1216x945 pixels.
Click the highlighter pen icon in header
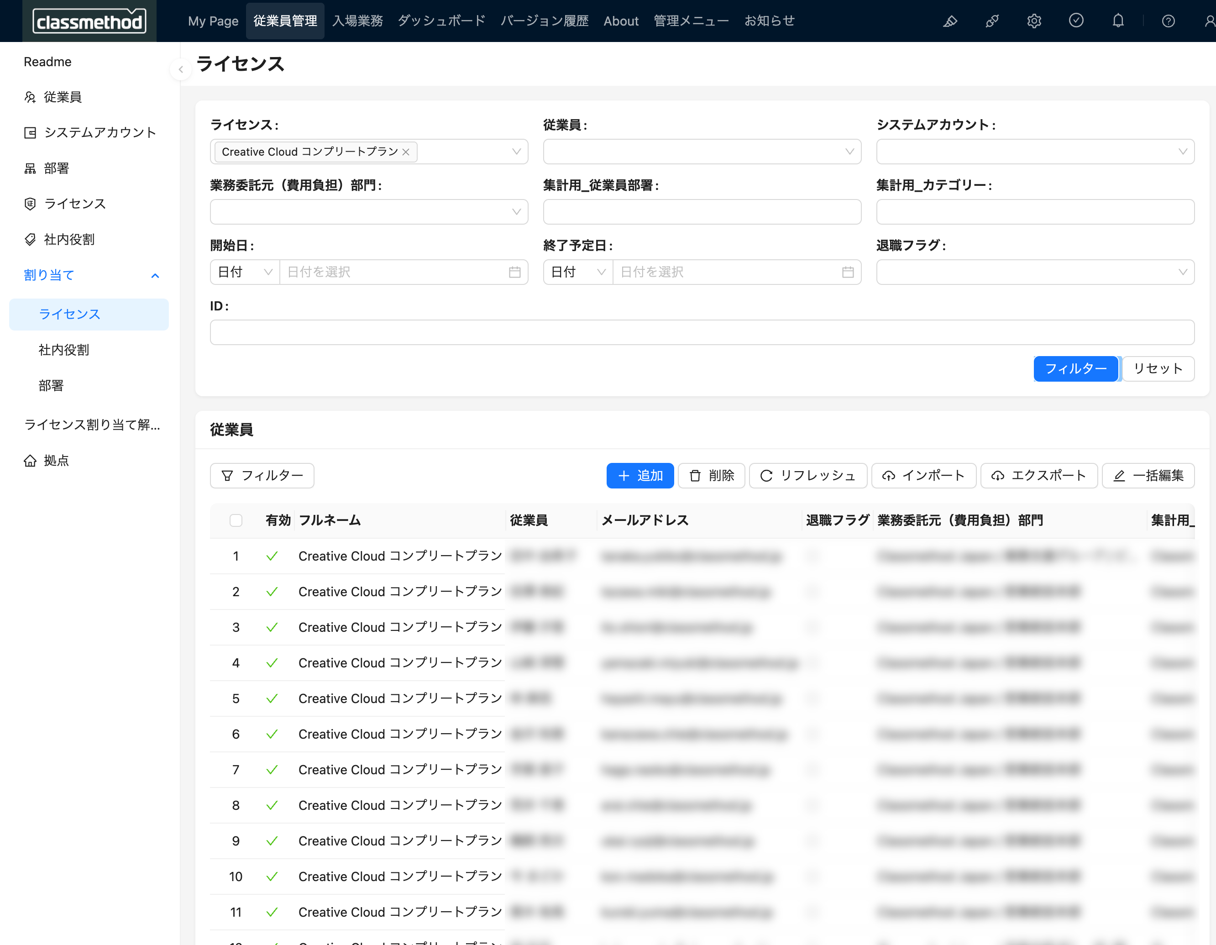pos(950,21)
